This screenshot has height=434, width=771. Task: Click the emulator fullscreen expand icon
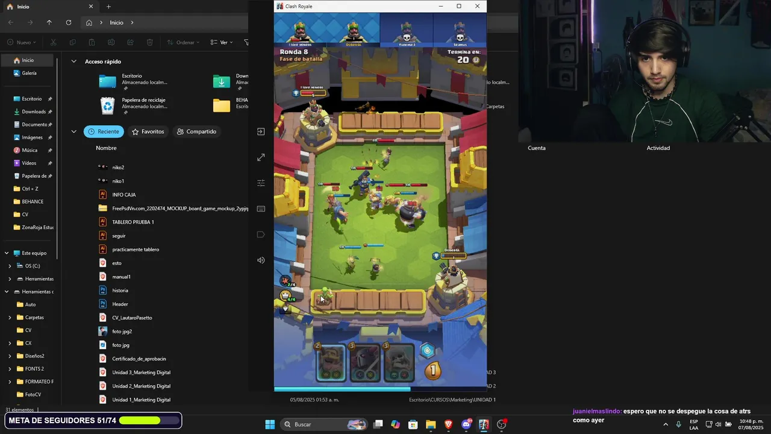pos(261,157)
